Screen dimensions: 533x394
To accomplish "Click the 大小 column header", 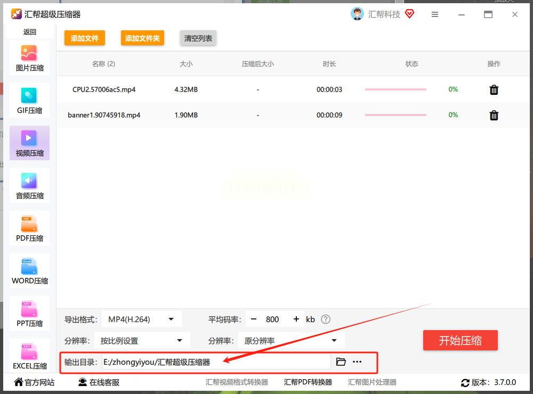I will pyautogui.click(x=186, y=64).
